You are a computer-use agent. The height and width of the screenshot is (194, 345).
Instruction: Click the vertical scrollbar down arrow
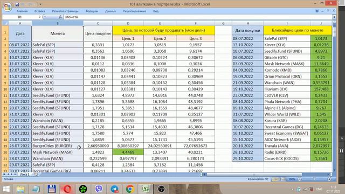(x=334, y=170)
